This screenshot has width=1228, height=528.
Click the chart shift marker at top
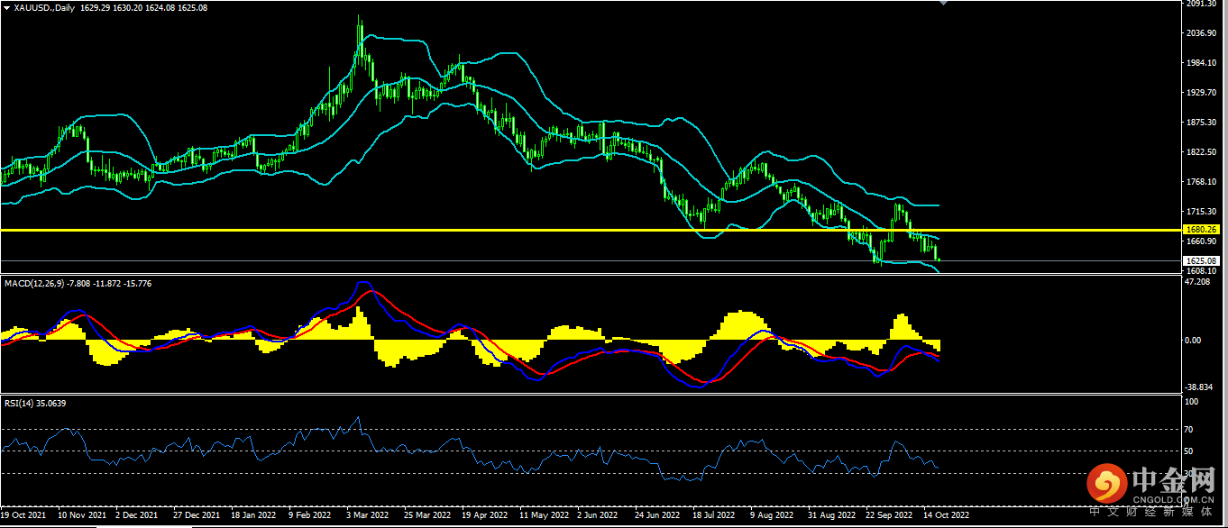[943, 4]
